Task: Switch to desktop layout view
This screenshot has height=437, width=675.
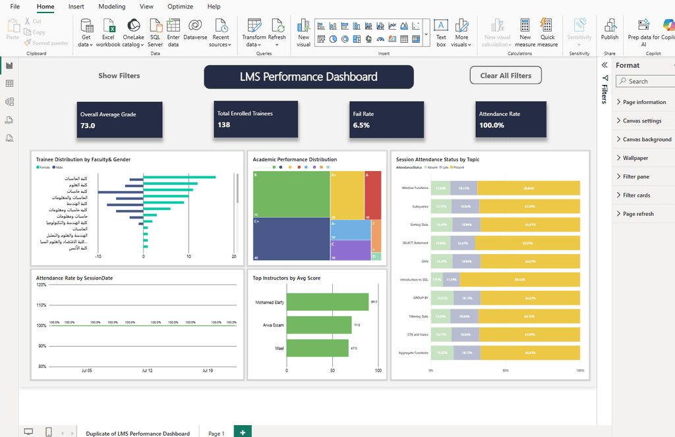Action: pos(28,432)
